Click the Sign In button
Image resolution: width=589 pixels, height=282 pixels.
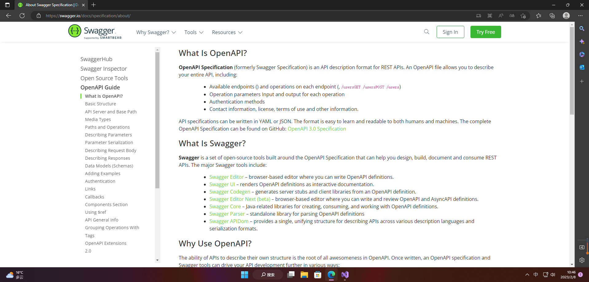tap(450, 32)
